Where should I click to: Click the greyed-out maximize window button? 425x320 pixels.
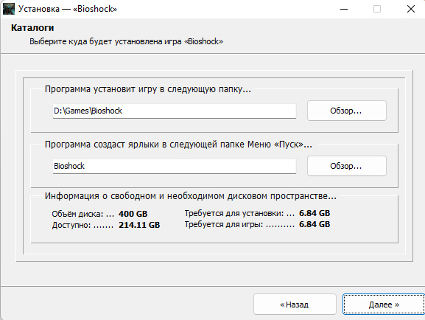point(377,9)
